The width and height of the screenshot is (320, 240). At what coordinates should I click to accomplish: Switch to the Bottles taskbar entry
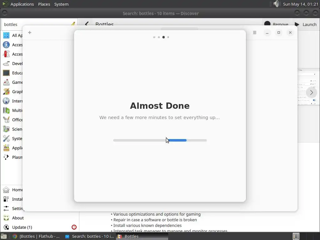(142, 236)
